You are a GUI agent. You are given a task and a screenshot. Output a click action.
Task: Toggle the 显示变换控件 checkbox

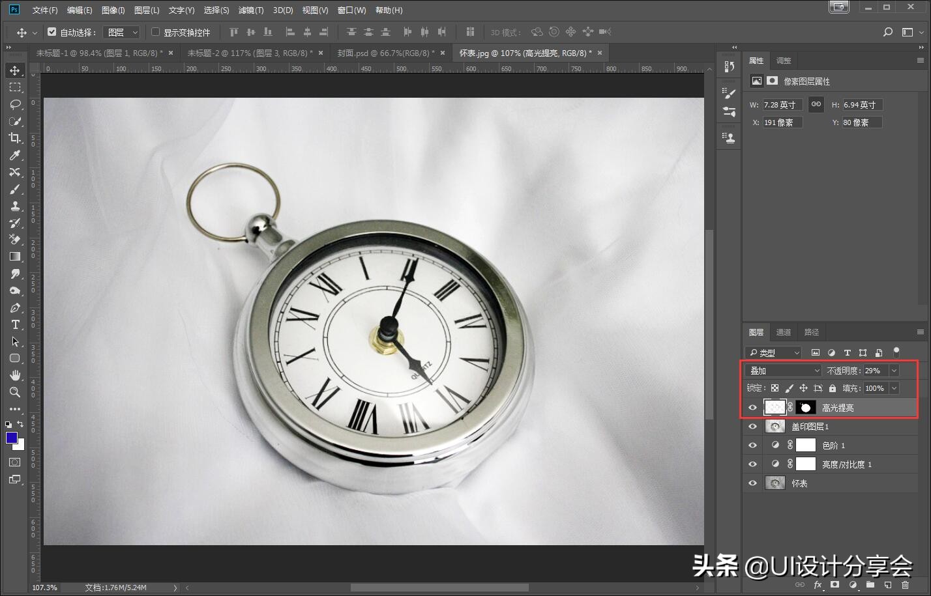pos(155,31)
